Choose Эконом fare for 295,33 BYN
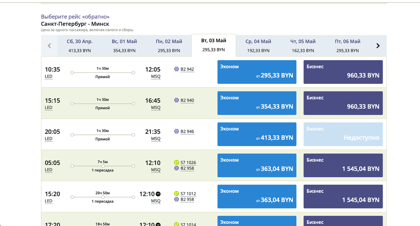Image resolution: width=420 pixels, height=226 pixels. (257, 72)
